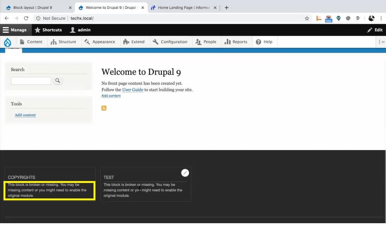Click the orange RSS feed icon
386x241 pixels.
tap(104, 108)
